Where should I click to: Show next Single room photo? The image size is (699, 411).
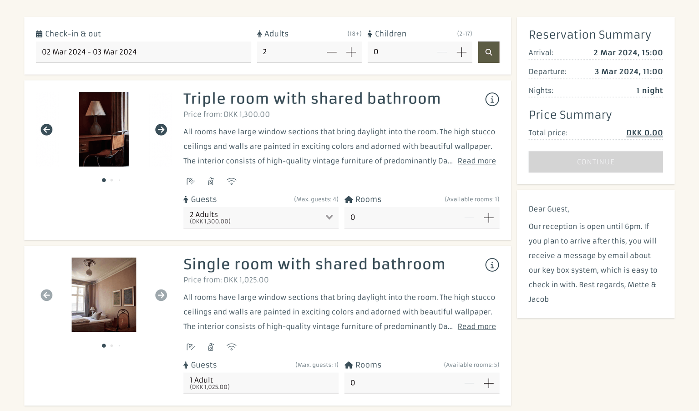[161, 295]
